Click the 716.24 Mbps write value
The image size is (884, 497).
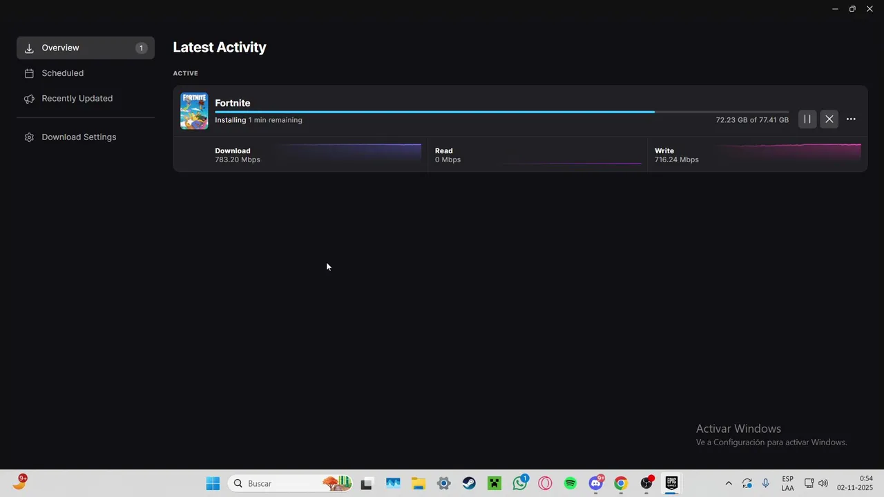[x=677, y=159]
